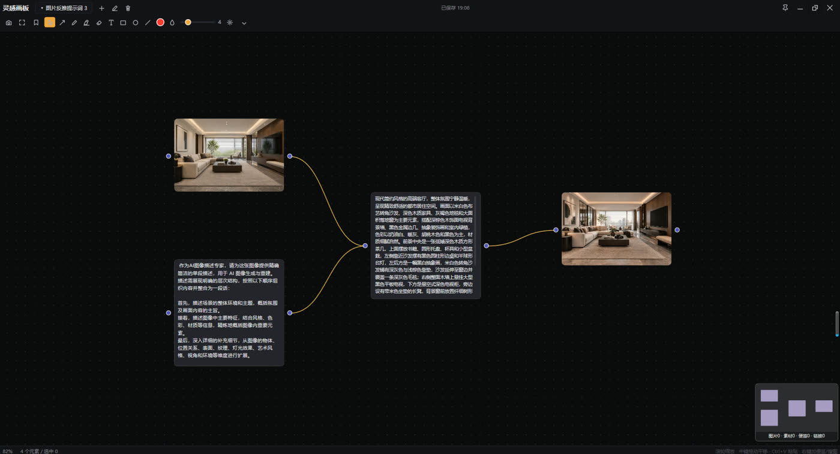This screenshot has height=454, width=840.
Task: Select the upper-left living room image node
Action: [x=229, y=155]
